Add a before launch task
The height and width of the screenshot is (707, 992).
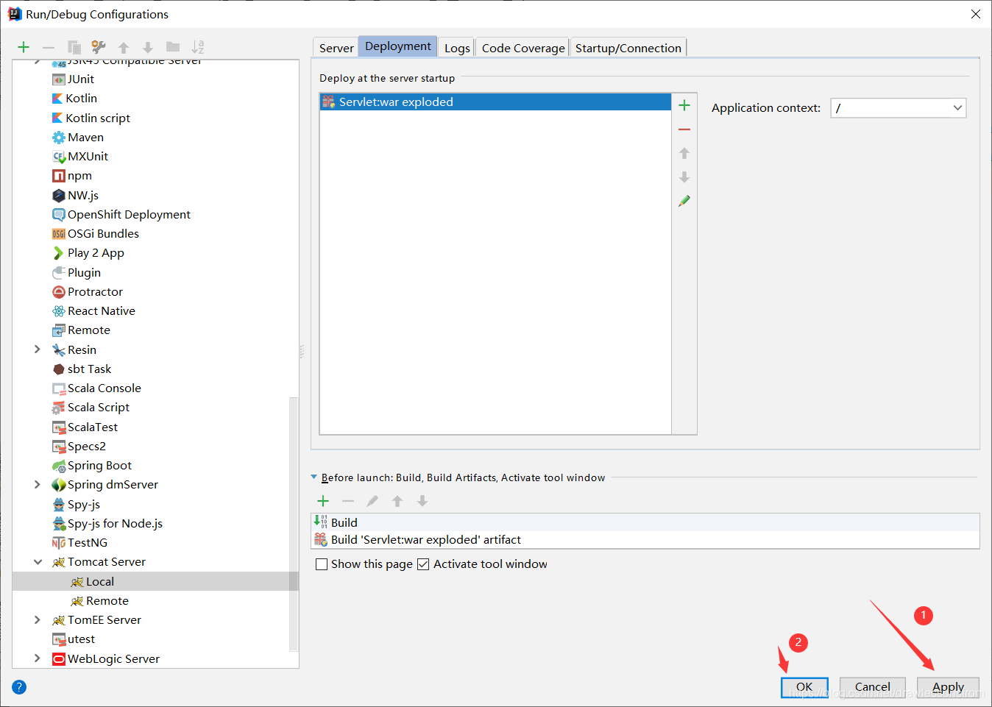pos(323,501)
